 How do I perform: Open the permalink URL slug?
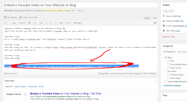click(55, 11)
